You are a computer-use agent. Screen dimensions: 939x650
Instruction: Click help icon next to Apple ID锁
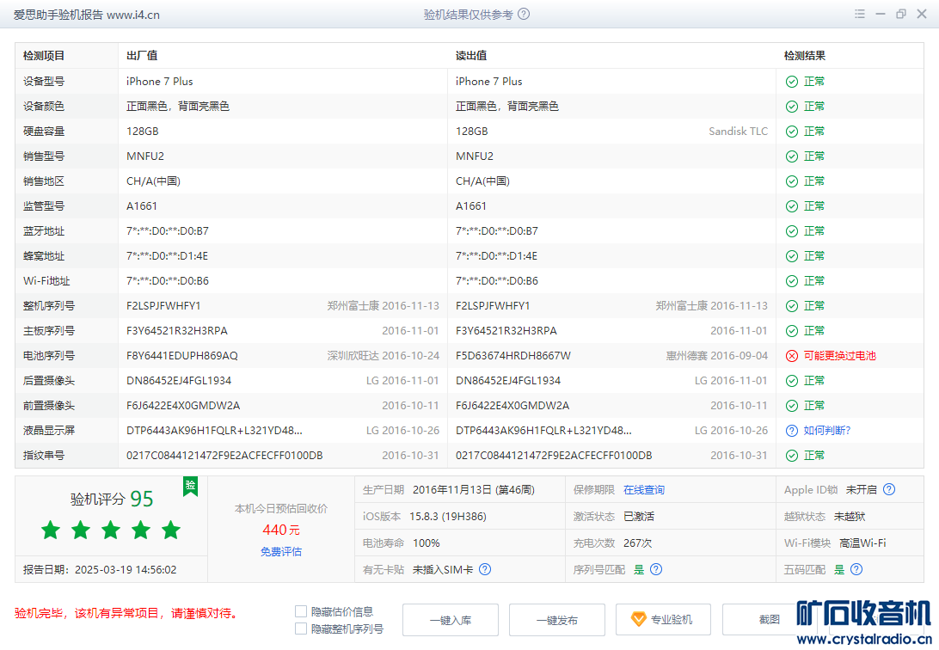(889, 490)
